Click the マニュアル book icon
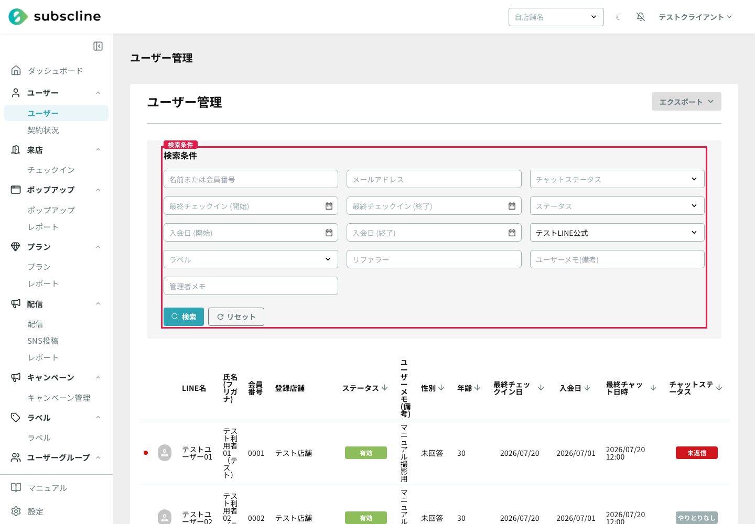 [16, 488]
